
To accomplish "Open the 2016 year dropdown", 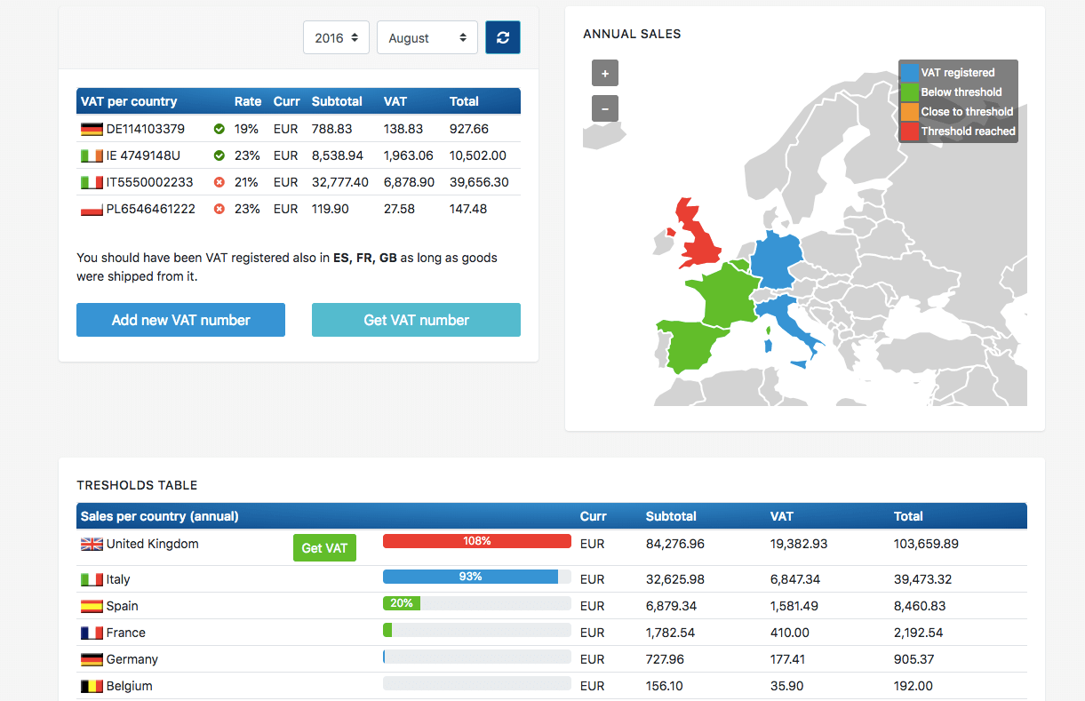I will pos(336,38).
